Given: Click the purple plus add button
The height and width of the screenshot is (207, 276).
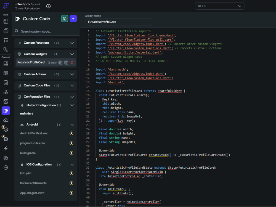Looking at the screenshot, I should [73, 19].
